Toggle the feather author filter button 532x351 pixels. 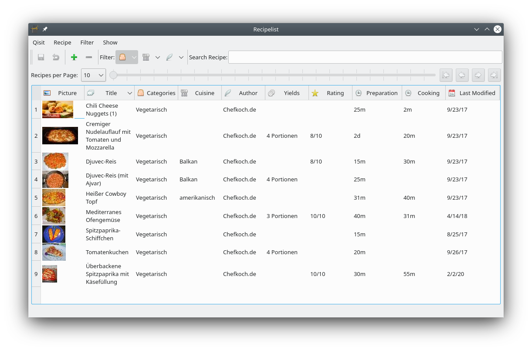point(169,57)
